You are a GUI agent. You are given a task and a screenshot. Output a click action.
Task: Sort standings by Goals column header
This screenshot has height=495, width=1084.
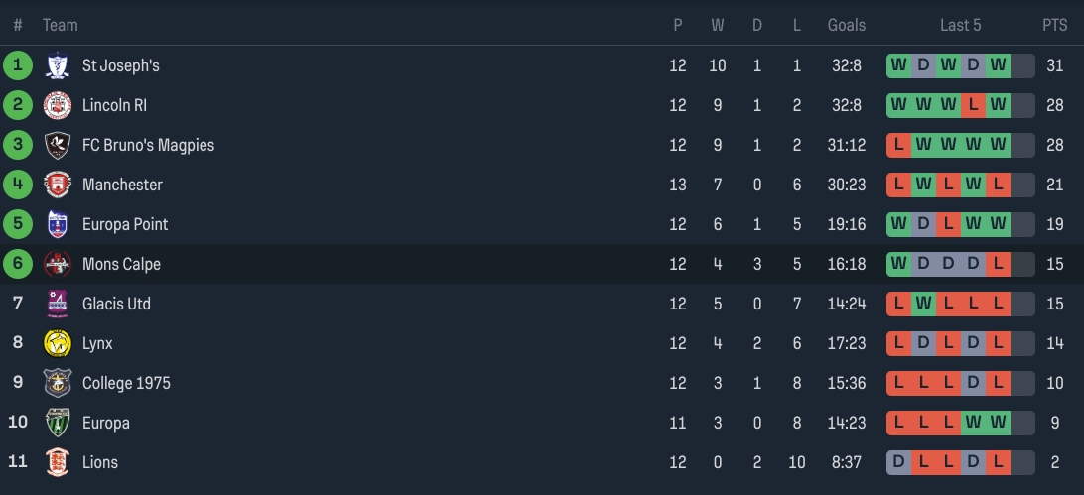(x=846, y=25)
